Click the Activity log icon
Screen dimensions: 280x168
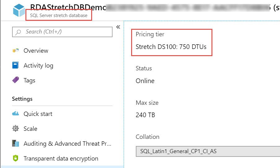16,65
